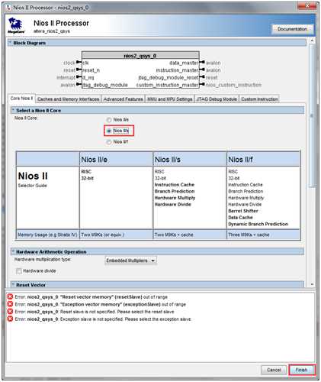
Task: Click the error icon for exceptionSlave out of range
Action: 10,304
